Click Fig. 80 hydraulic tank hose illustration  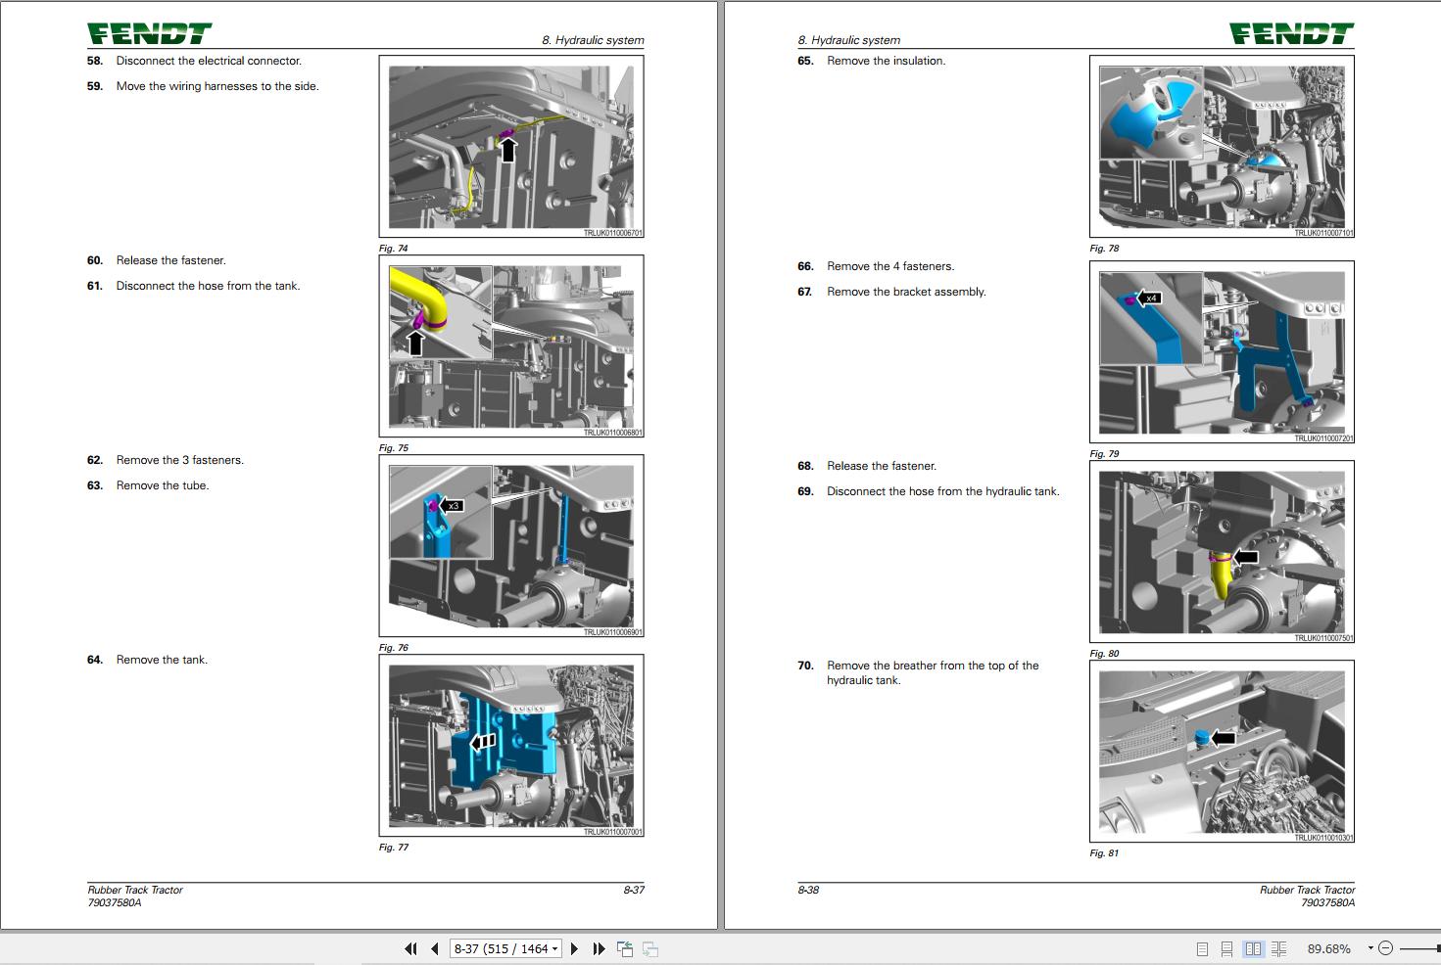[x=1222, y=552]
